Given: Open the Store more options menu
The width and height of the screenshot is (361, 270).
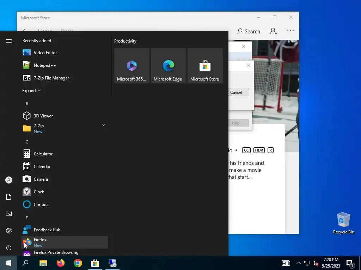Looking at the screenshot, I should pyautogui.click(x=290, y=30).
